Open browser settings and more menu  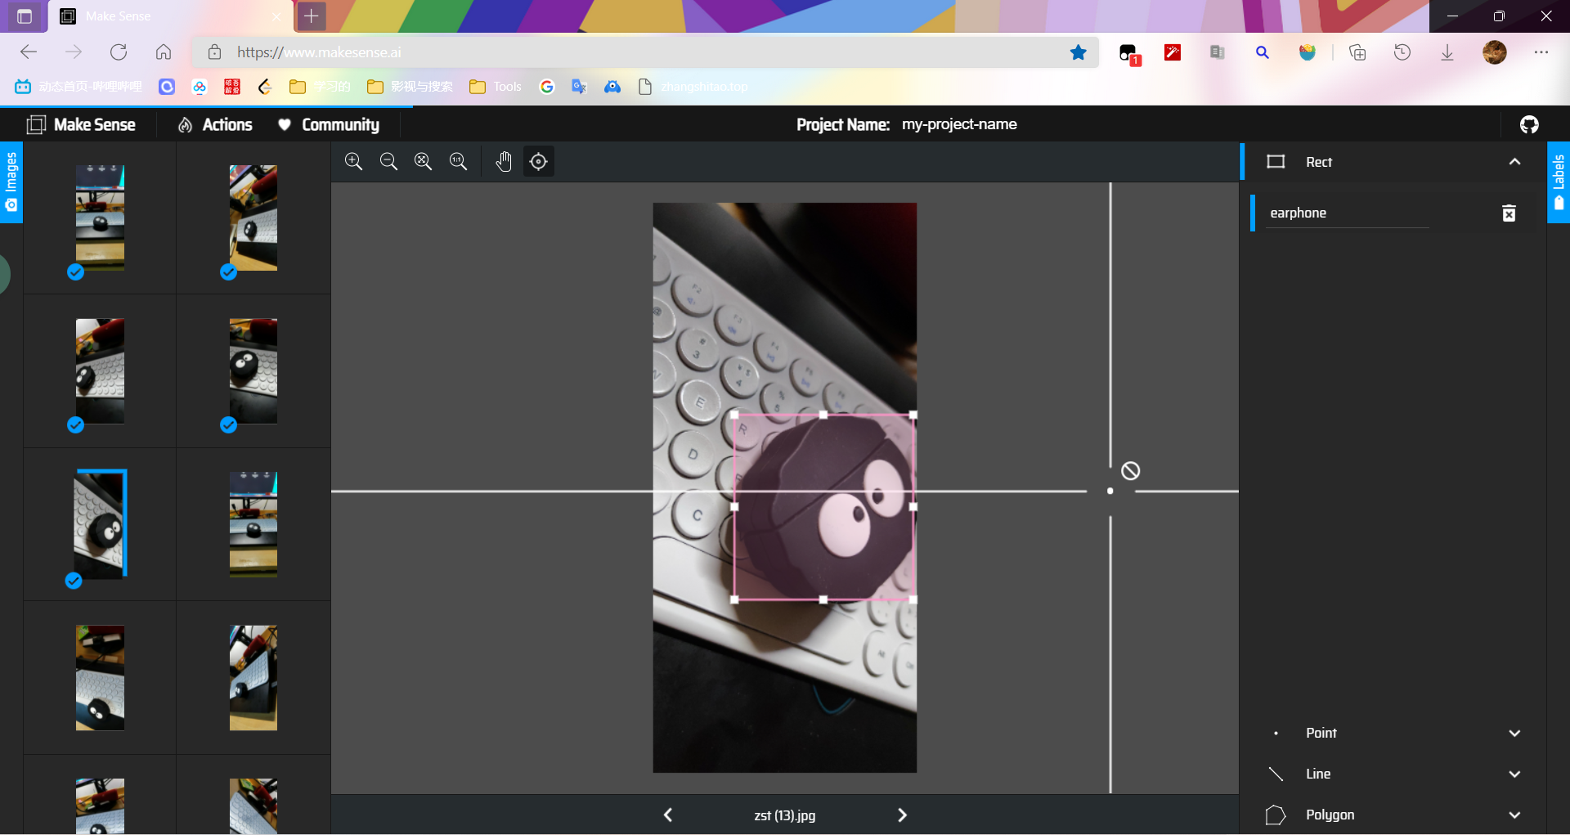pos(1541,52)
